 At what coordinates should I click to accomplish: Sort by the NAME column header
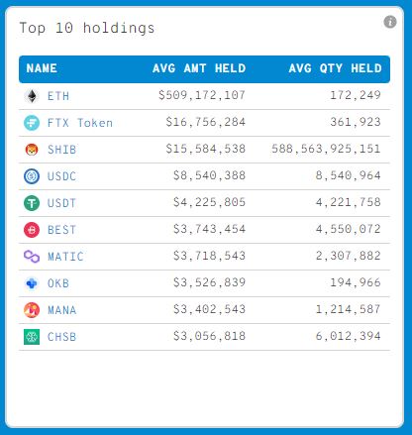[42, 68]
